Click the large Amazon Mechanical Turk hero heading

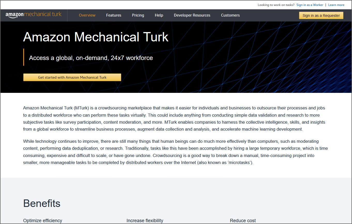tap(96, 37)
